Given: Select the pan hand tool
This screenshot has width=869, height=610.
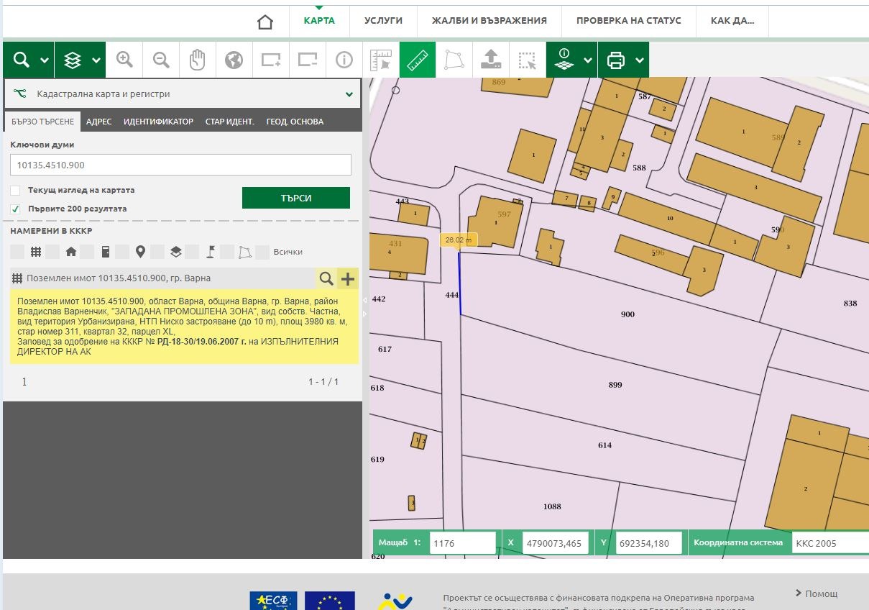Looking at the screenshot, I should coord(198,60).
